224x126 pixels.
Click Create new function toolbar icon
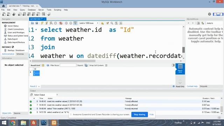38,14
